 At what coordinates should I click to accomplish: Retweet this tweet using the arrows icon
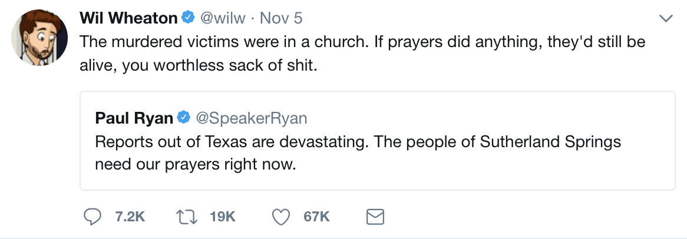pos(189,217)
